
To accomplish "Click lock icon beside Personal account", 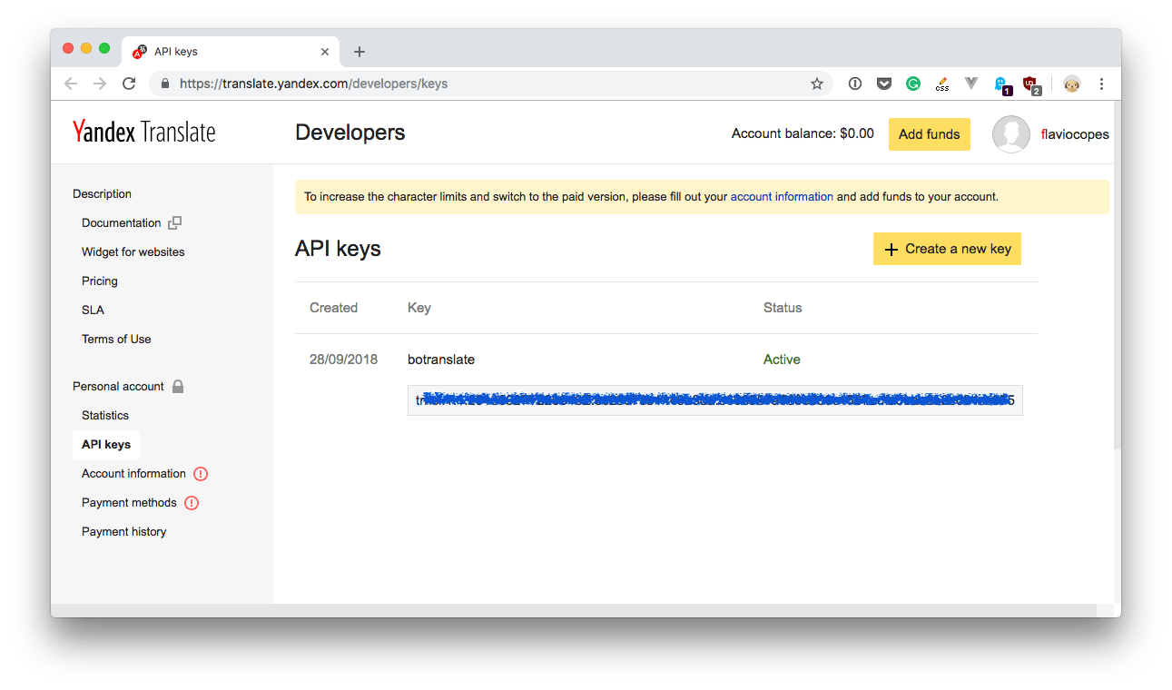I will click(x=178, y=386).
